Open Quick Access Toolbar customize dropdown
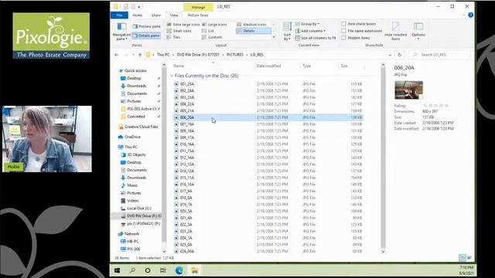This screenshot has height=278, width=495. click(139, 7)
